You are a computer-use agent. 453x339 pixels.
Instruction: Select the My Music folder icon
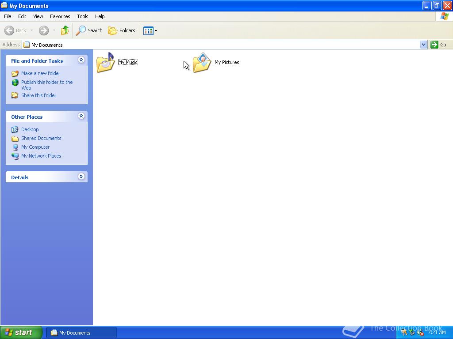click(x=106, y=62)
